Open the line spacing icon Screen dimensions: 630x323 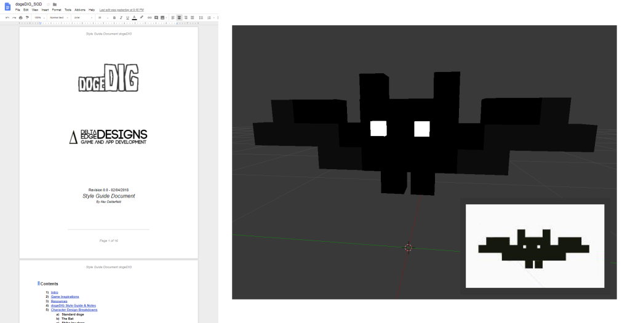[x=201, y=17]
